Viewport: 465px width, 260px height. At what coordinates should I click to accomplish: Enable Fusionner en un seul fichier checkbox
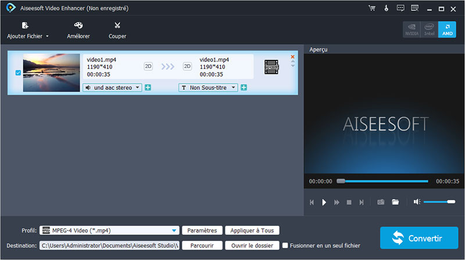(x=285, y=245)
